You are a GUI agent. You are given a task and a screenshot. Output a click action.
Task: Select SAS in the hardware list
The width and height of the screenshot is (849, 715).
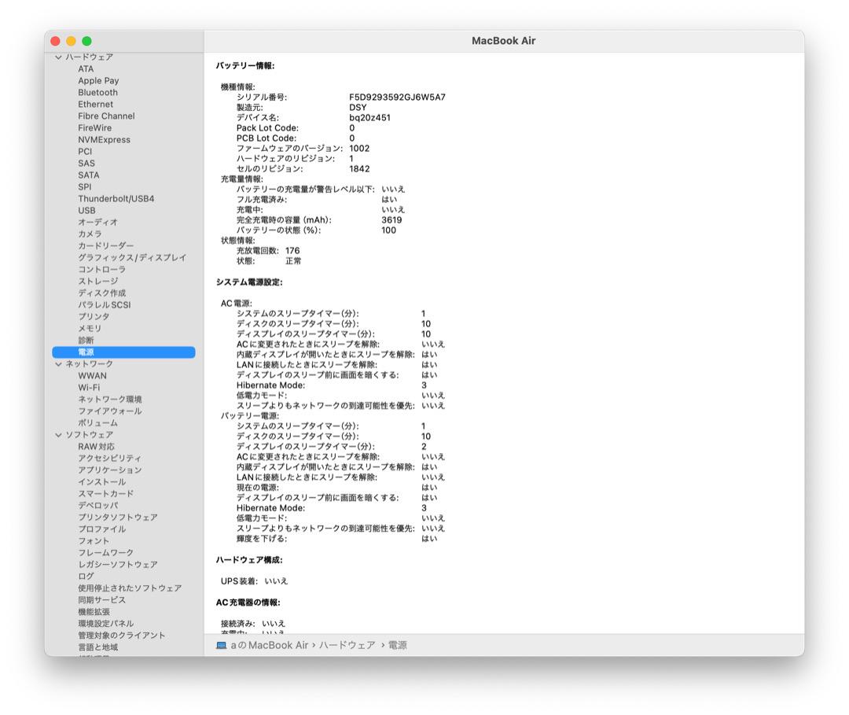coord(86,163)
